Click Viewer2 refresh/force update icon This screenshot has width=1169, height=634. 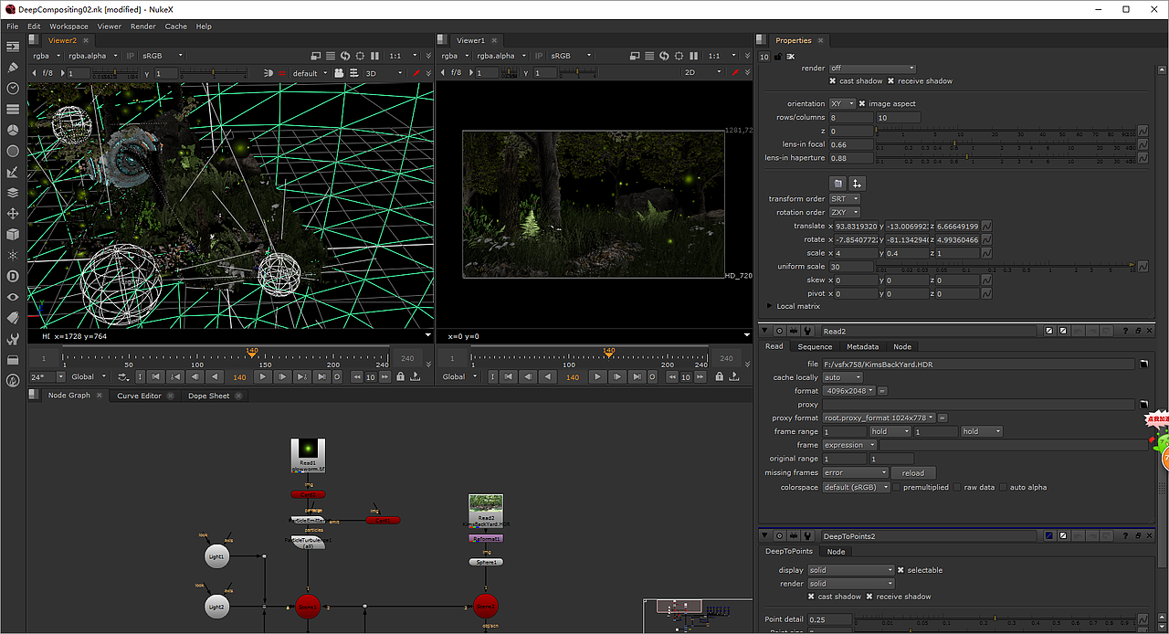tap(346, 56)
